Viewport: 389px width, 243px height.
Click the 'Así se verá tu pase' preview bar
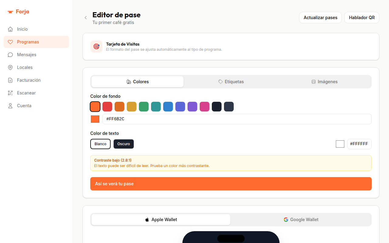pyautogui.click(x=231, y=184)
